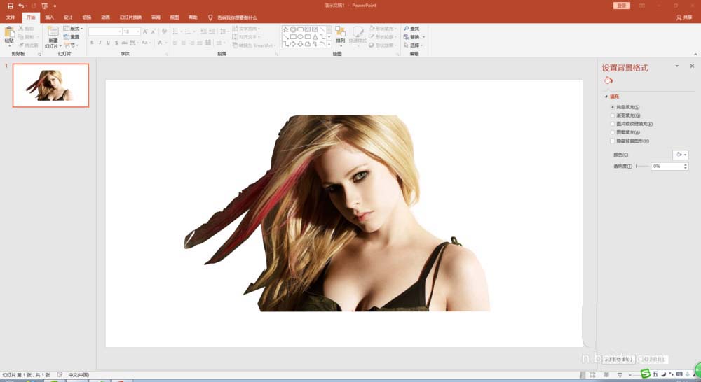Open Format Background pane options arrow
Image resolution: width=701 pixels, height=382 pixels.
click(x=677, y=66)
